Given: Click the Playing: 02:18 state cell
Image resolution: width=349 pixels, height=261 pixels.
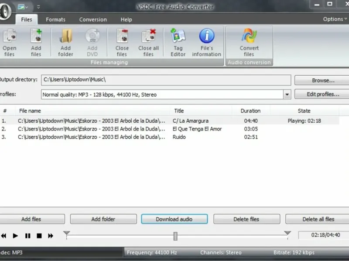Looking at the screenshot, I should click(x=304, y=121).
